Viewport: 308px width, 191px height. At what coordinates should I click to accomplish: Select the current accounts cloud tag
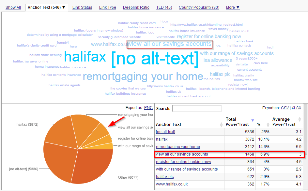[x=250, y=70]
